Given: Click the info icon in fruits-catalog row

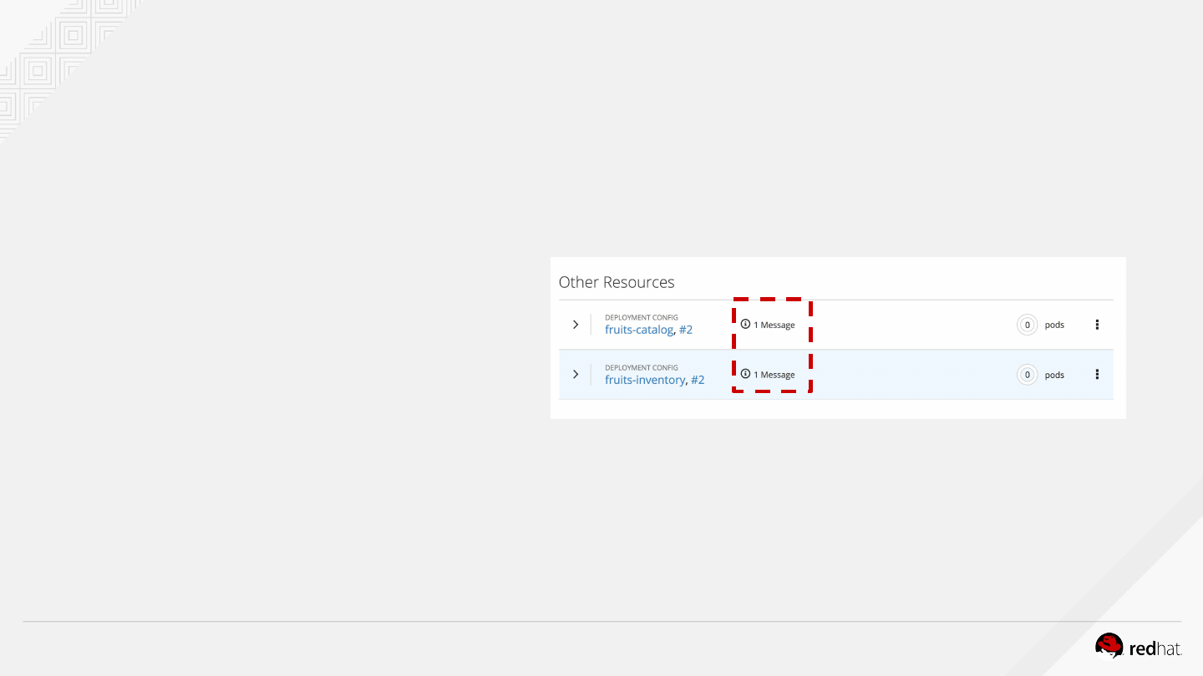Looking at the screenshot, I should (746, 325).
